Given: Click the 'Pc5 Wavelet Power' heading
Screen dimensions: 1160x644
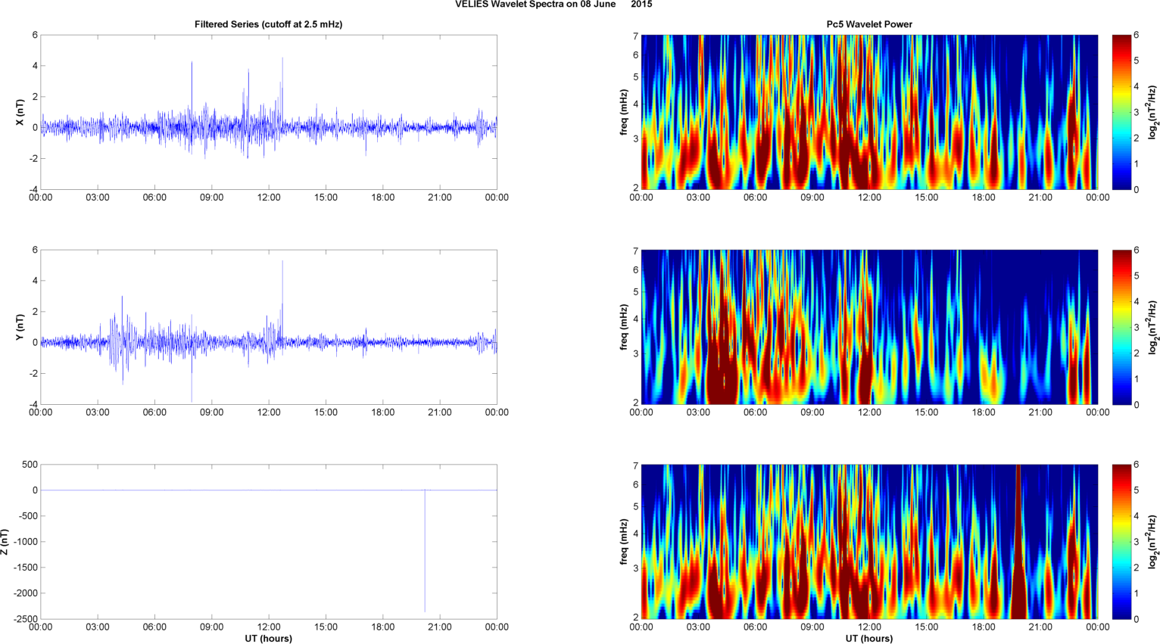Looking at the screenshot, I should [x=869, y=24].
